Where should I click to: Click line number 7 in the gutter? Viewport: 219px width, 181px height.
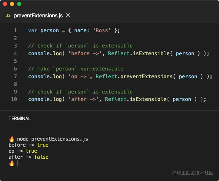pyautogui.click(x=15, y=77)
